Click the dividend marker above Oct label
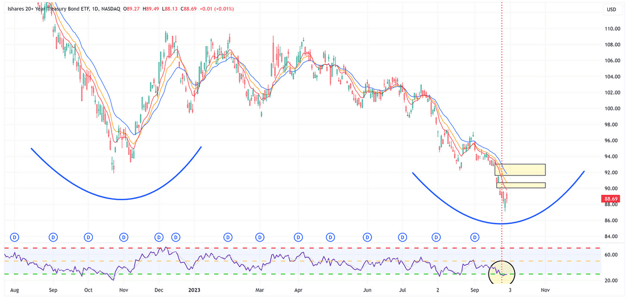629x298 pixels. pos(88,237)
